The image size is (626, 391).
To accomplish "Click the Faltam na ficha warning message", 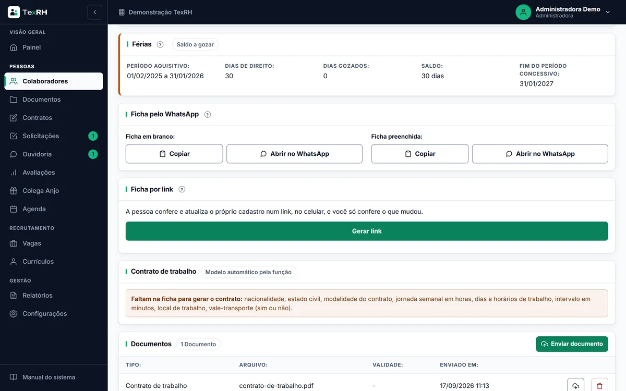I will coord(367,303).
